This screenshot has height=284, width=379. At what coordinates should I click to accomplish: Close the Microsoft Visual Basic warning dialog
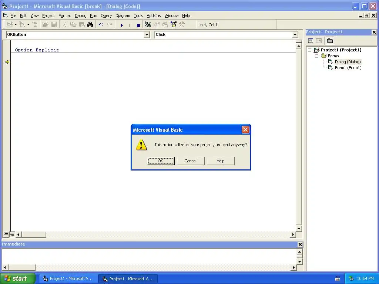pyautogui.click(x=245, y=130)
